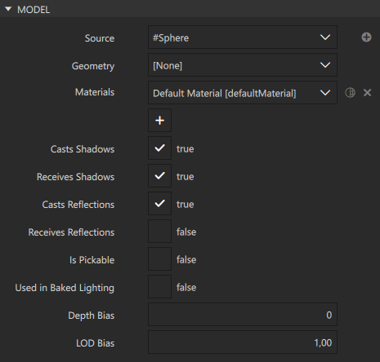Enable the Receives Reflections checkbox
380x362 pixels.
click(159, 232)
